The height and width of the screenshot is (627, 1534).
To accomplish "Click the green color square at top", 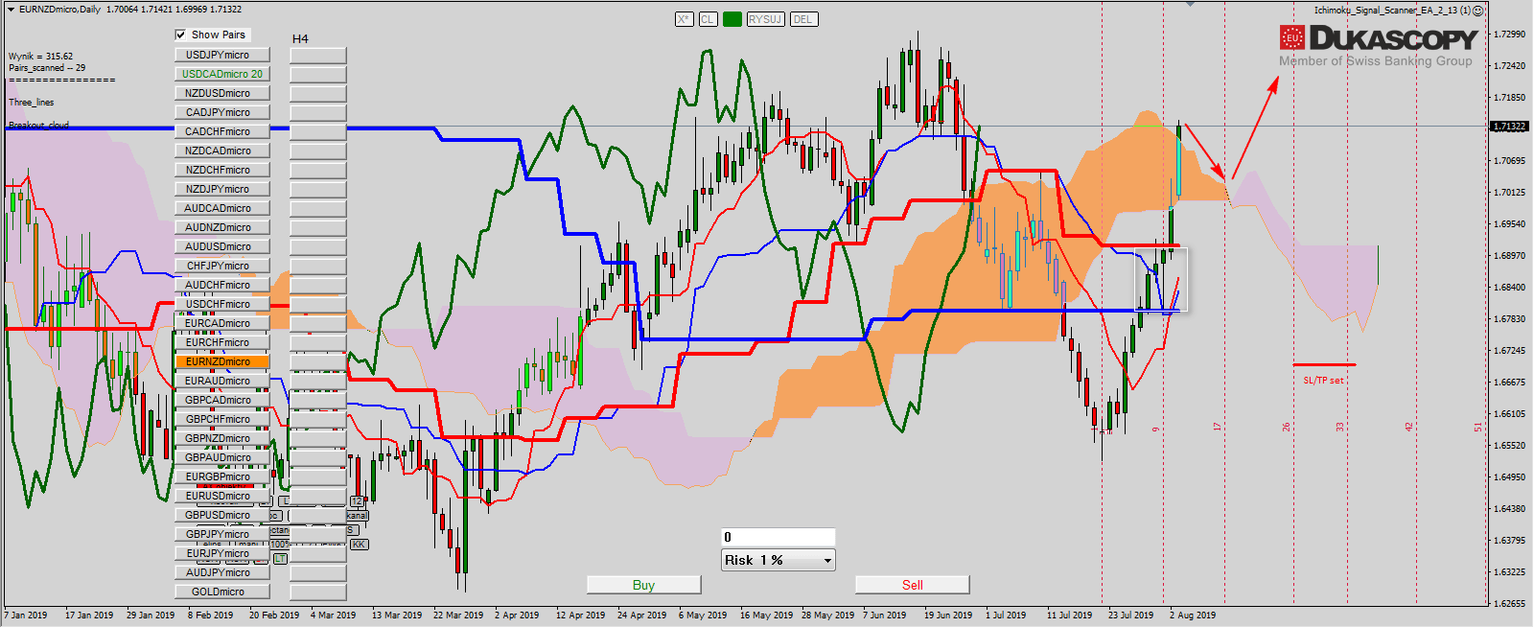I will point(732,19).
